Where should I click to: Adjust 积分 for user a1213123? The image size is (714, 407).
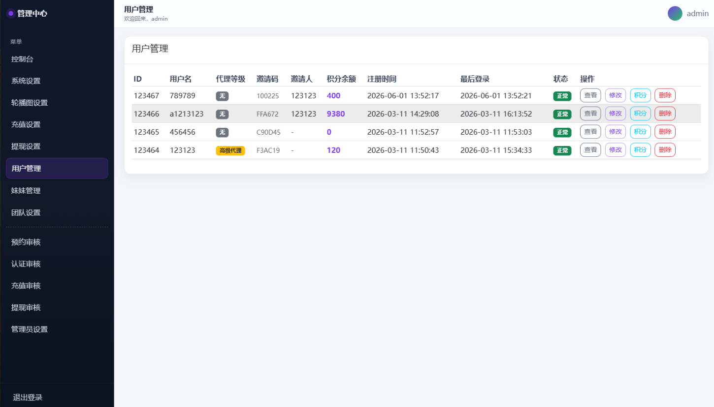tap(641, 114)
